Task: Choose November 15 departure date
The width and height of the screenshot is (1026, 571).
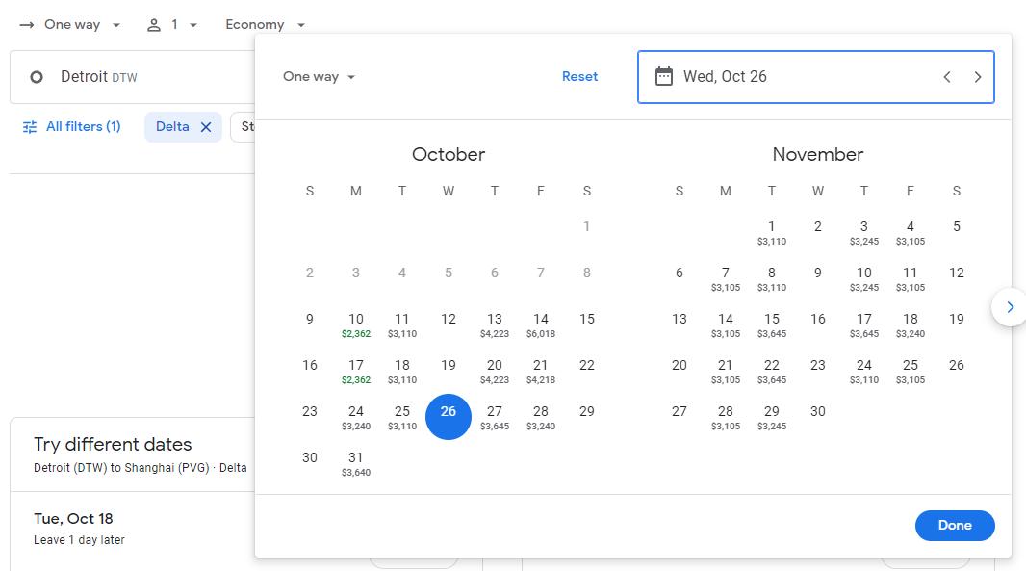Action: 772,324
